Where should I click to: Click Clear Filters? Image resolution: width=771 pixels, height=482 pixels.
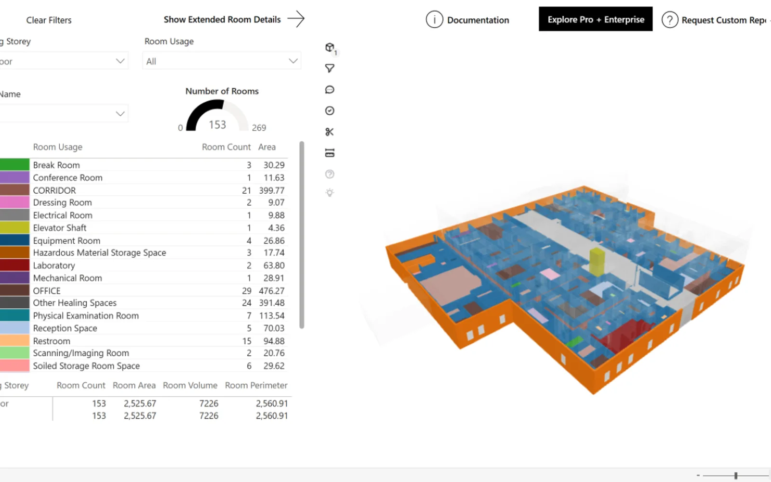(49, 20)
